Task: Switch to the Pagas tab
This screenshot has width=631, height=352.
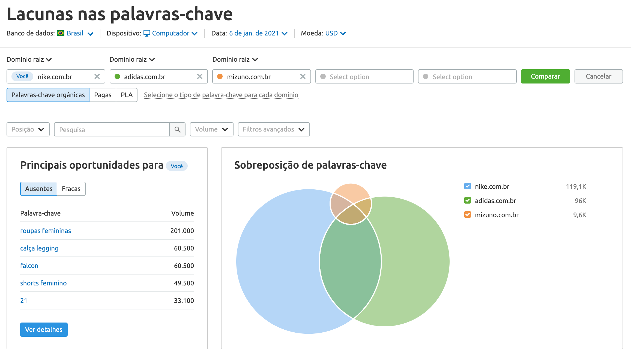Action: click(x=103, y=95)
